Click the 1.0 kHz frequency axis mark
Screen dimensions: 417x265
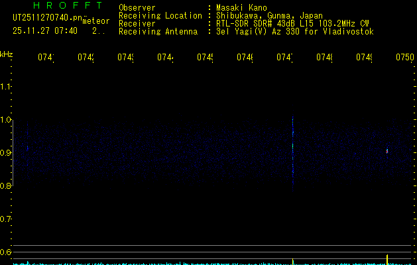coord(6,120)
